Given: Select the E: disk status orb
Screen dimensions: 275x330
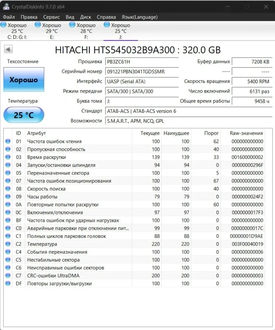Looking at the screenshot, I should point(38,25).
